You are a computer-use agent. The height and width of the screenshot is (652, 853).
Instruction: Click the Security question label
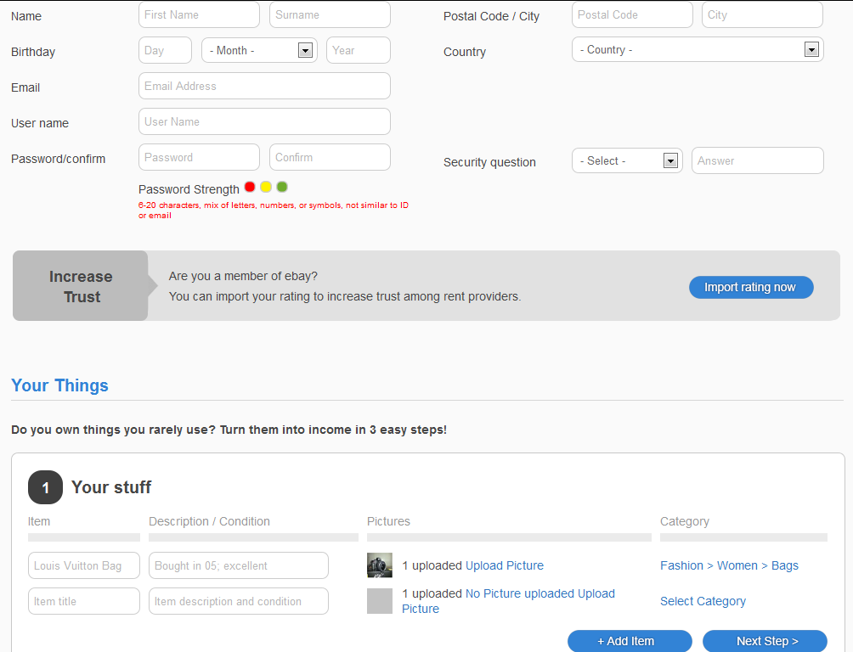(489, 162)
